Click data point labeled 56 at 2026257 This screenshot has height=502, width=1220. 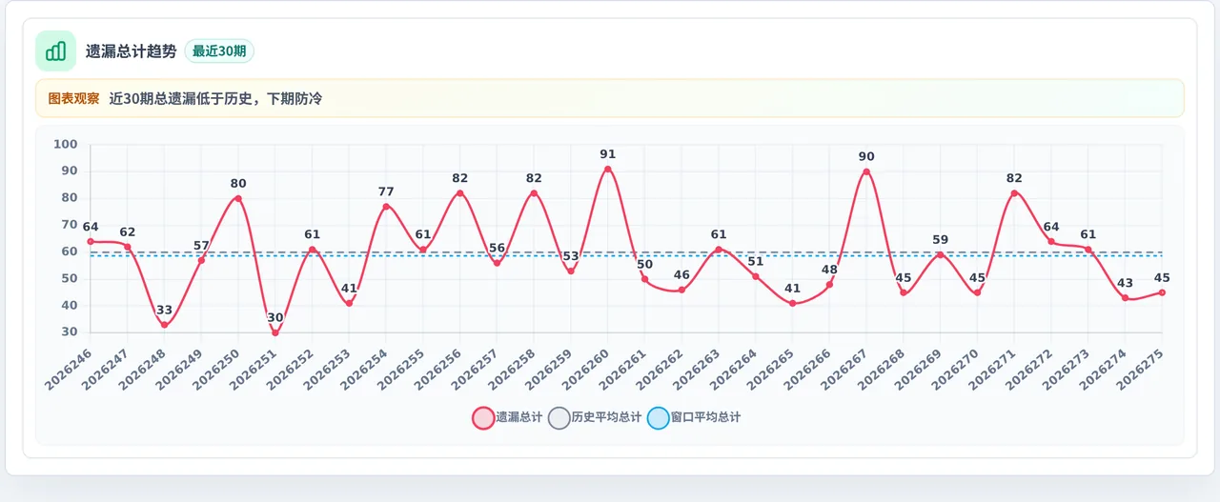point(497,263)
